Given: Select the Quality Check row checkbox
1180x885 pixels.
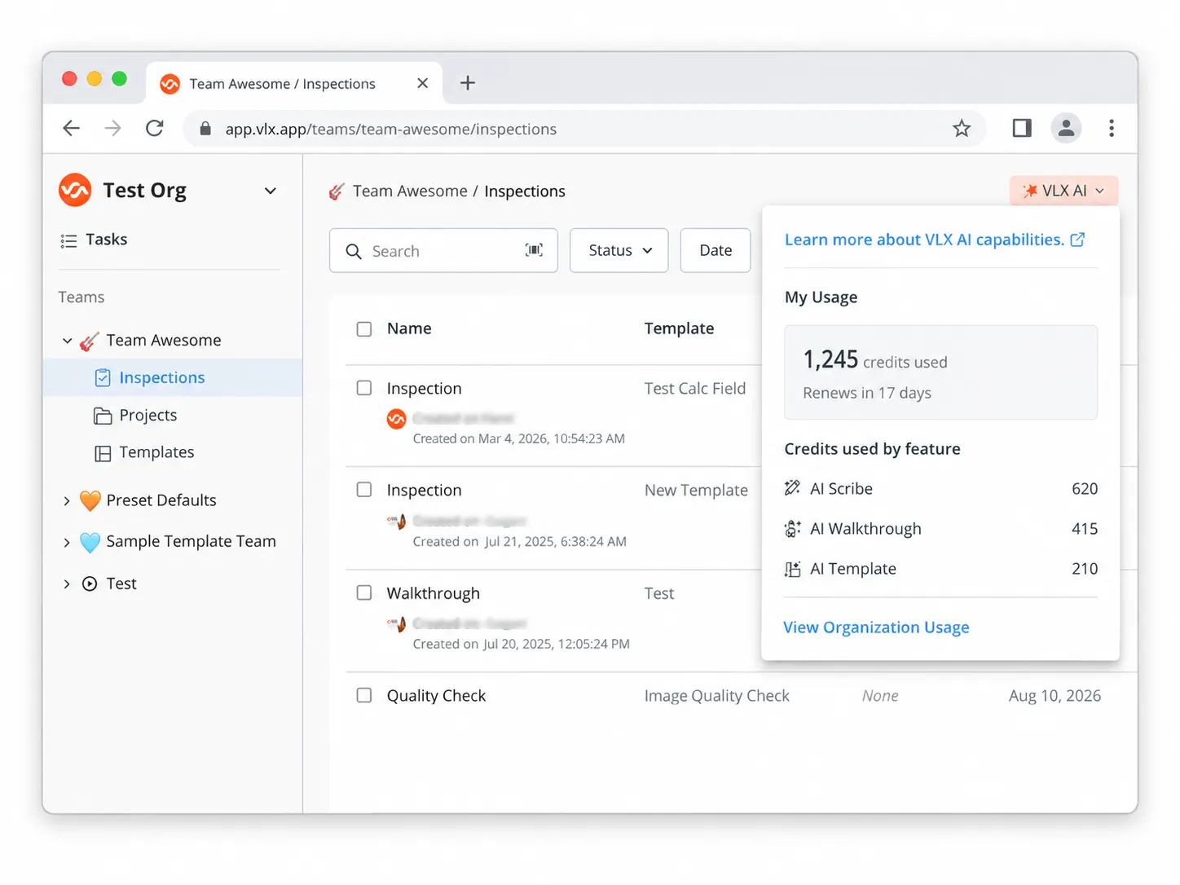Looking at the screenshot, I should tap(364, 695).
